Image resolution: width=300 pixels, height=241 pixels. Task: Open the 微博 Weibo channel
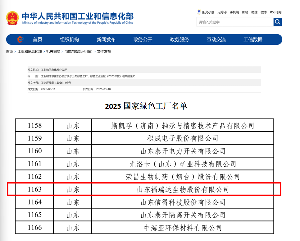[x=263, y=12]
